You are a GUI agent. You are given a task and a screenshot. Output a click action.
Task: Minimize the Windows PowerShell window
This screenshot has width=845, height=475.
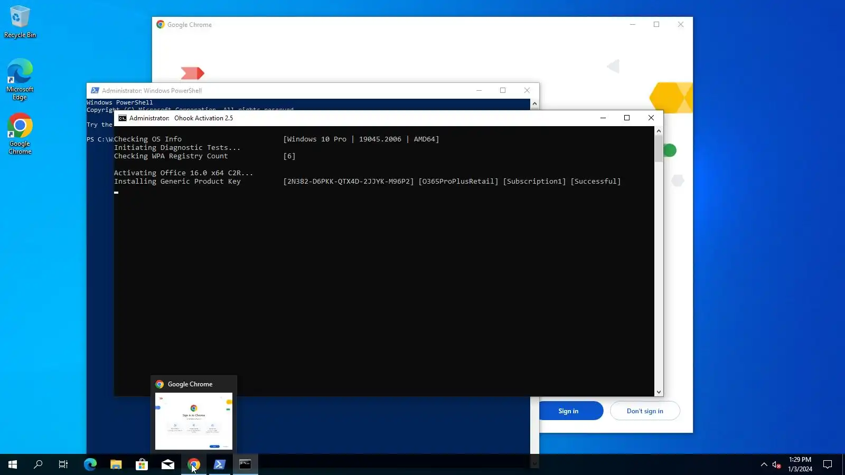coord(479,91)
